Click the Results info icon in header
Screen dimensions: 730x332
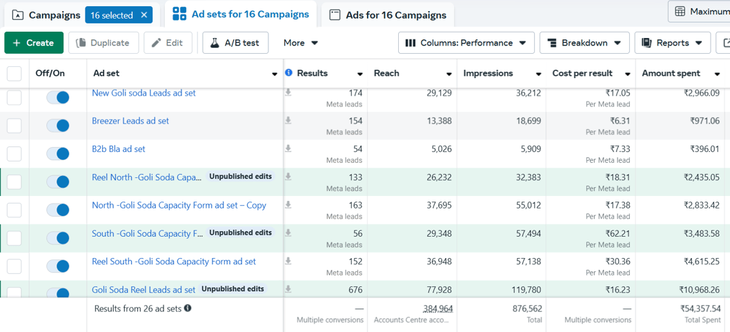[x=288, y=72]
